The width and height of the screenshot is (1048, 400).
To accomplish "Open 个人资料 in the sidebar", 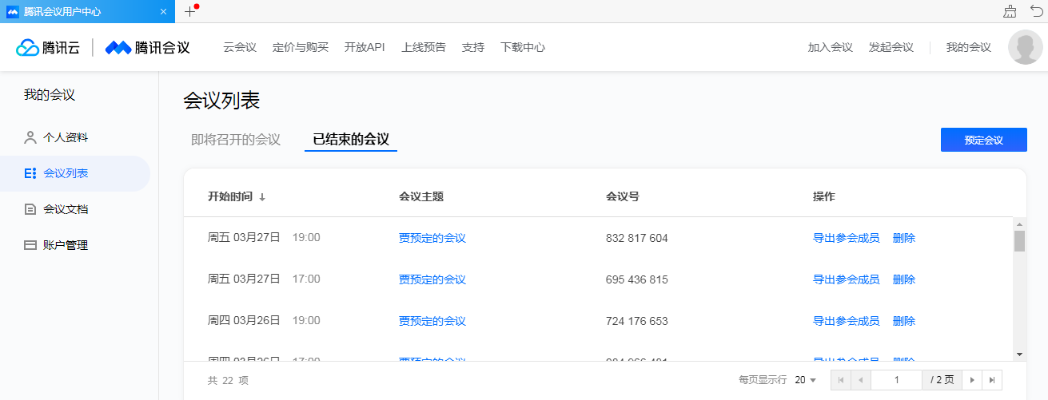I will (65, 137).
